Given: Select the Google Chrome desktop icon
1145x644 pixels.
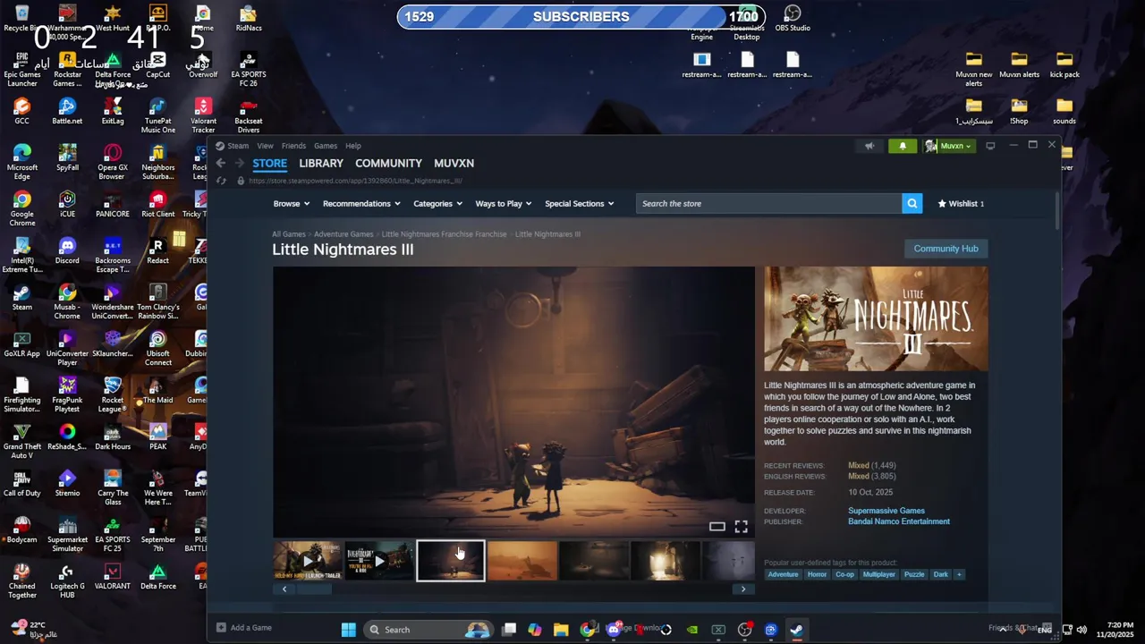Looking at the screenshot, I should [x=22, y=208].
